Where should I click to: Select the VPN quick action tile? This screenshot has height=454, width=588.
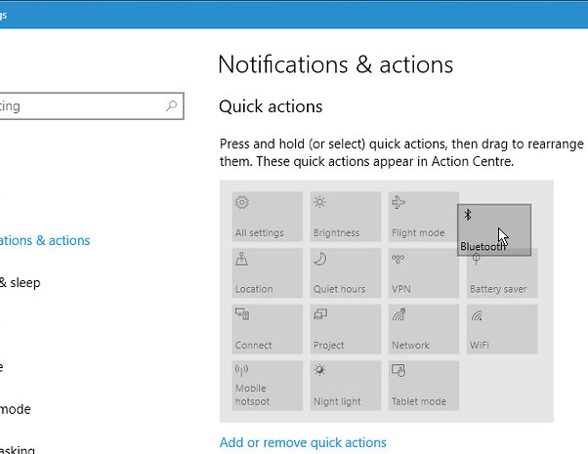point(424,273)
